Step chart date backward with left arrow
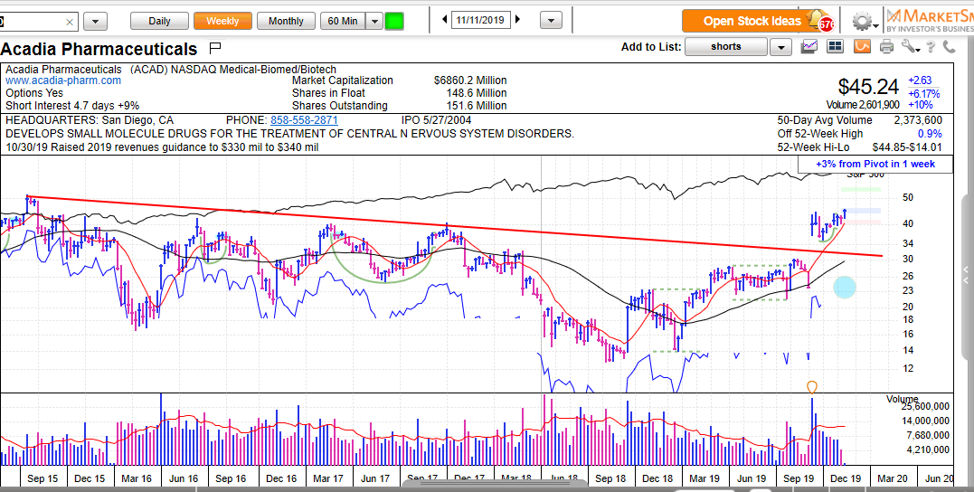974x492 pixels. click(445, 19)
